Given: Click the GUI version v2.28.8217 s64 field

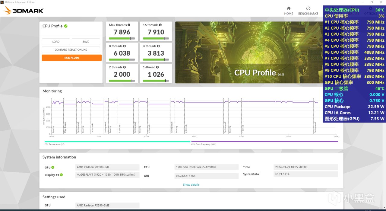Looking at the screenshot, I should click(x=207, y=176).
